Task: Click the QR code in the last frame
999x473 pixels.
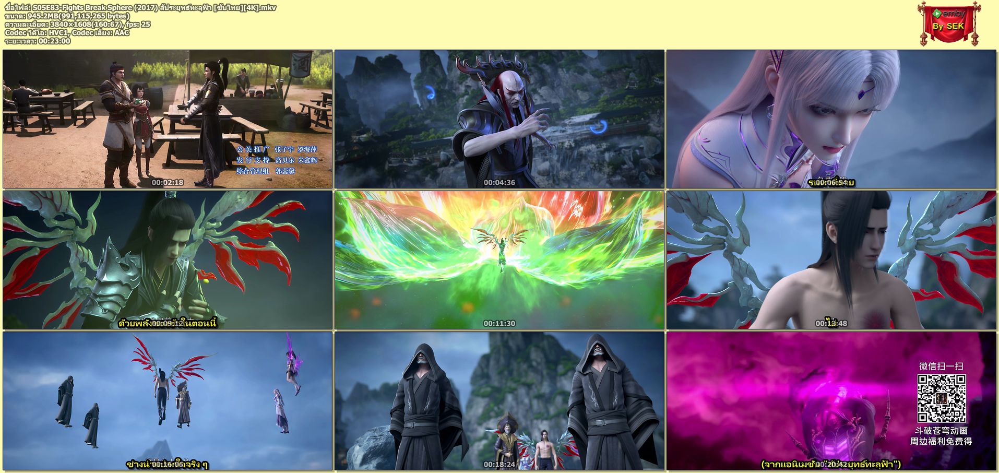Action: 942,398
